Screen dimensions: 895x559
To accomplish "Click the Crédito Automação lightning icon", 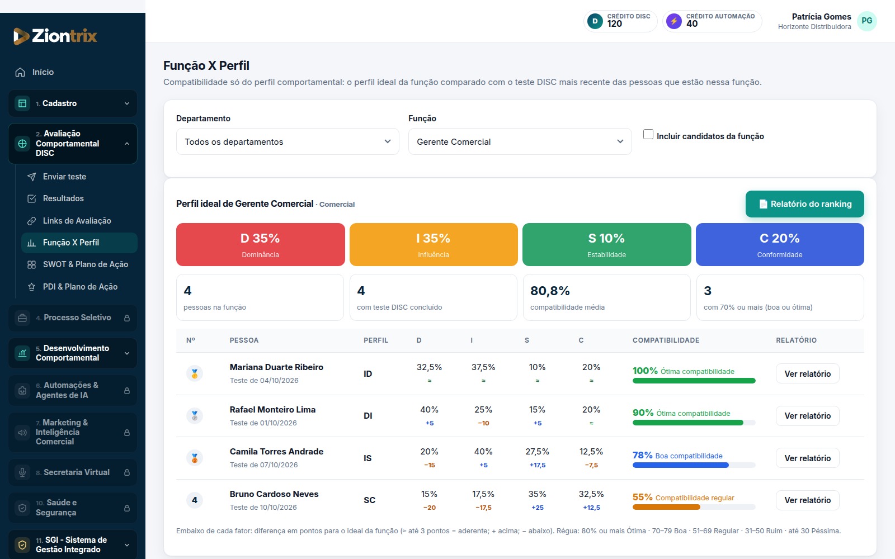I will [x=674, y=21].
